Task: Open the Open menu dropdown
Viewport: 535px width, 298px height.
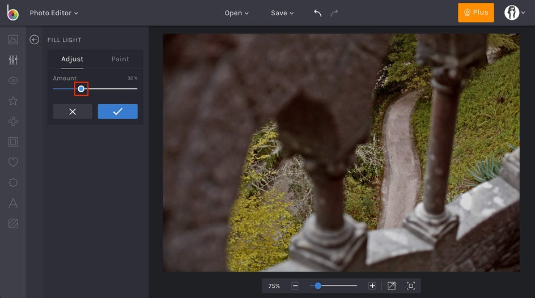Action: (x=236, y=13)
